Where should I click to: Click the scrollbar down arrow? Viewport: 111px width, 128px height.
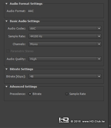(x=110, y=126)
